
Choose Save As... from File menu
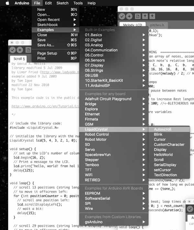[x=56, y=45]
